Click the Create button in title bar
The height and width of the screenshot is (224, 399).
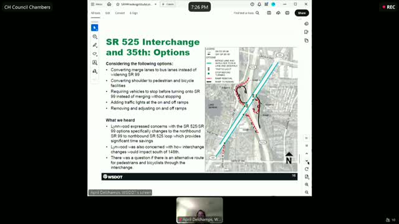point(168,4)
